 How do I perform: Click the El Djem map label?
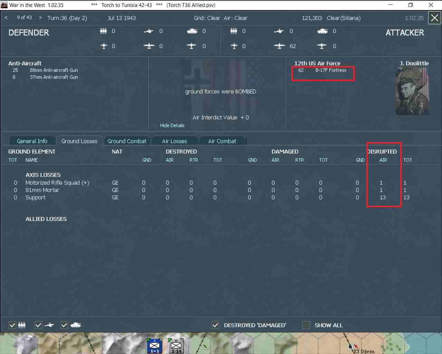tap(364, 351)
